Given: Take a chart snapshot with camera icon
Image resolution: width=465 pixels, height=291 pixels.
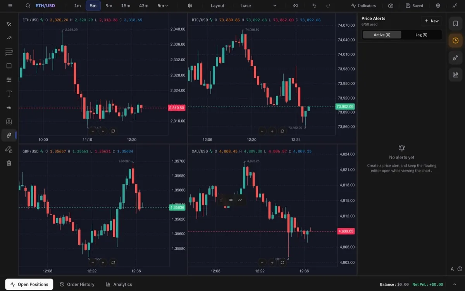Looking at the screenshot, I should tap(391, 6).
